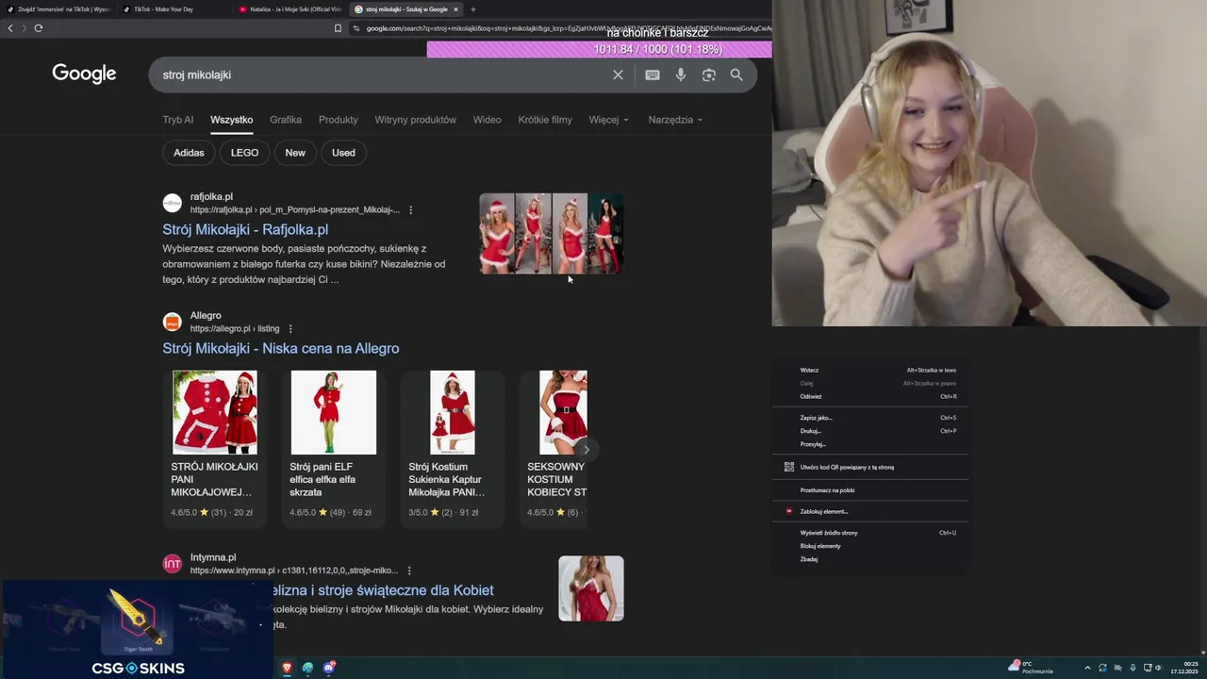Select the 'Adidas' filter chip

click(x=189, y=153)
